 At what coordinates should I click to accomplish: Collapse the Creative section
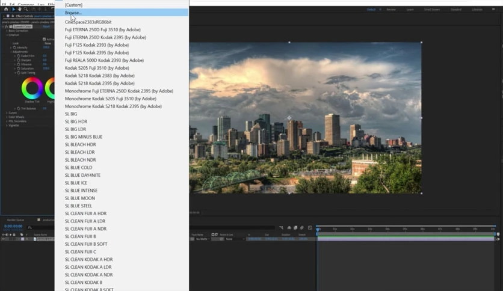[x=7, y=35]
